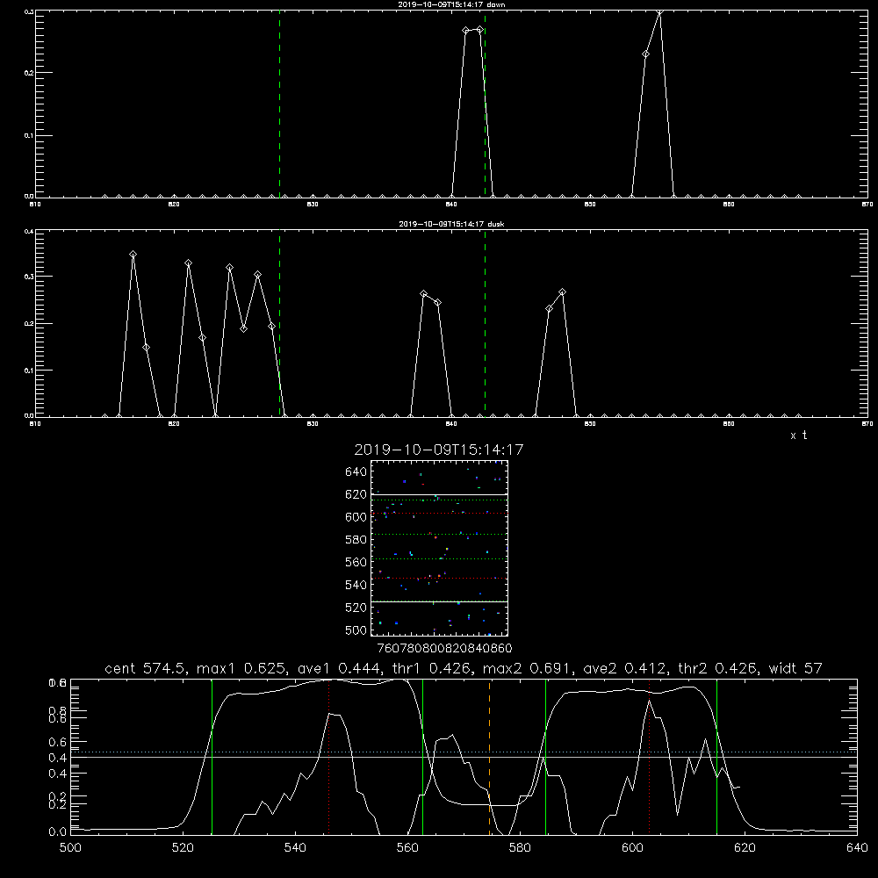Click the 'x t' label under dusk plot
Image resolution: width=878 pixels, height=878 pixels.
[x=799, y=435]
